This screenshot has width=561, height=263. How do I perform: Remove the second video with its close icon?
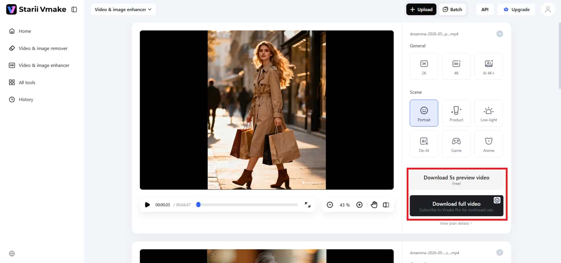coord(500,253)
